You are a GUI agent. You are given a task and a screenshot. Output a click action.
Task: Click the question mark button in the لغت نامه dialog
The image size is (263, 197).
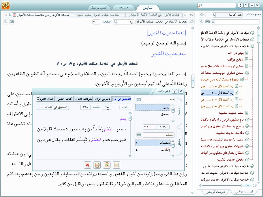[175, 91]
